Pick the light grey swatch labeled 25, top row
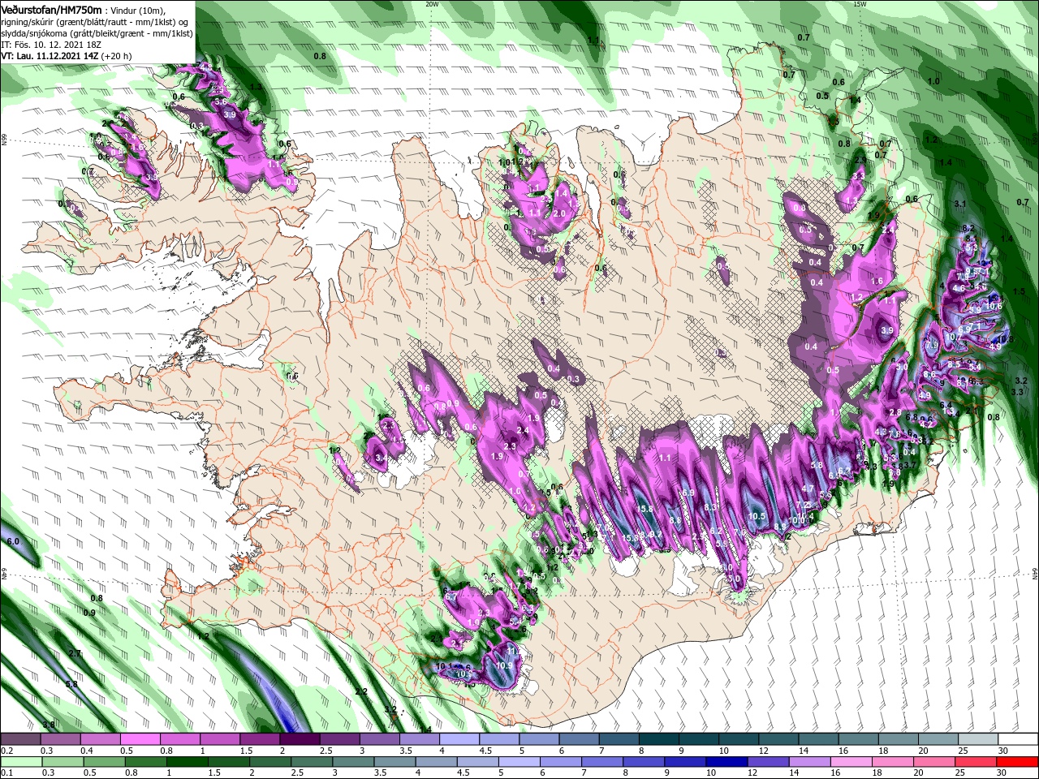Viewport: 1039px width, 779px height. pyautogui.click(x=977, y=739)
